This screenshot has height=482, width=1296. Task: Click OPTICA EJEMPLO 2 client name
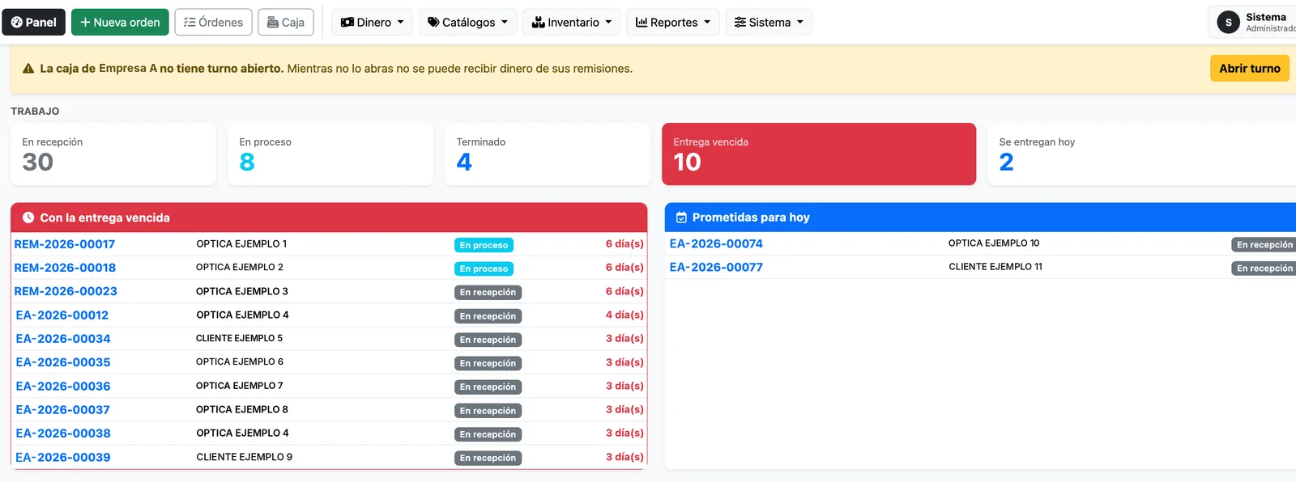[x=240, y=267]
